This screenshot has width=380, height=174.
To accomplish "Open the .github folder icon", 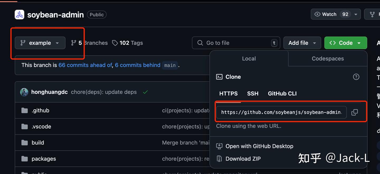I will click(x=25, y=110).
